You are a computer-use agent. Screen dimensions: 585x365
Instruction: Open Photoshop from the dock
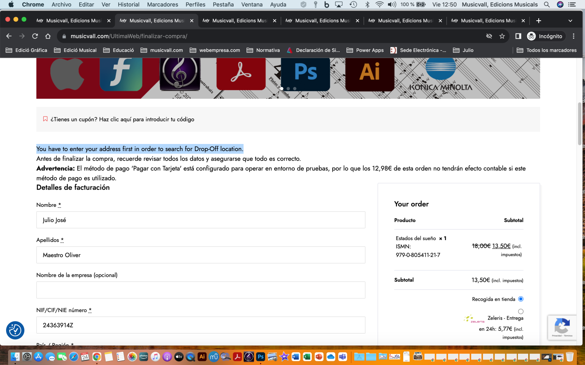(260, 357)
